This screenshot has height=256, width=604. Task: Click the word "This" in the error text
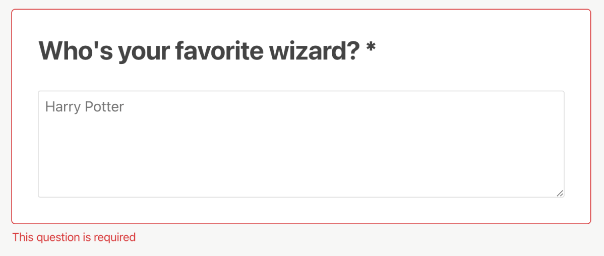[22, 237]
